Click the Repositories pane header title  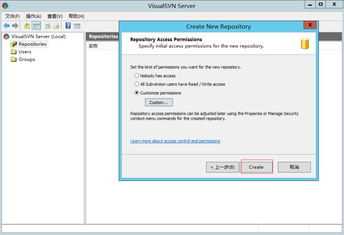pyautogui.click(x=103, y=37)
